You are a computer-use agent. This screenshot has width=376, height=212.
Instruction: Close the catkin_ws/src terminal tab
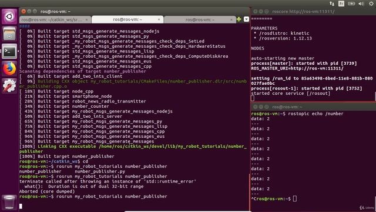tap(86, 19)
